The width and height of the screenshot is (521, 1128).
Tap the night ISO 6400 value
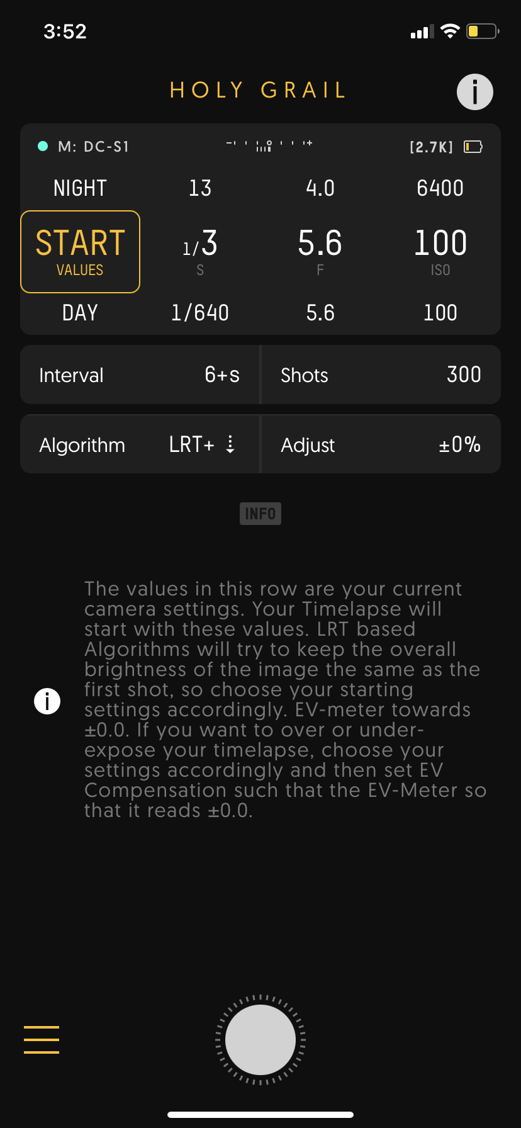[x=440, y=188]
